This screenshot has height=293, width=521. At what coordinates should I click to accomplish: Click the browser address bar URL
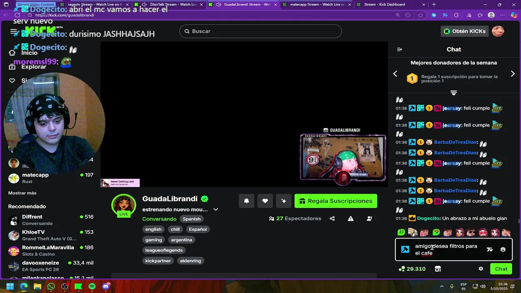(x=65, y=15)
